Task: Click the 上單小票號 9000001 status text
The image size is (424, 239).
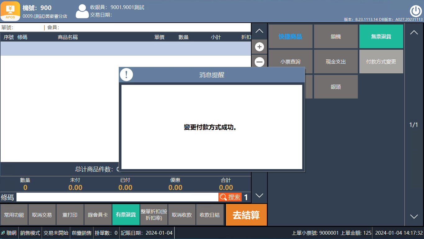Action: pyautogui.click(x=315, y=233)
